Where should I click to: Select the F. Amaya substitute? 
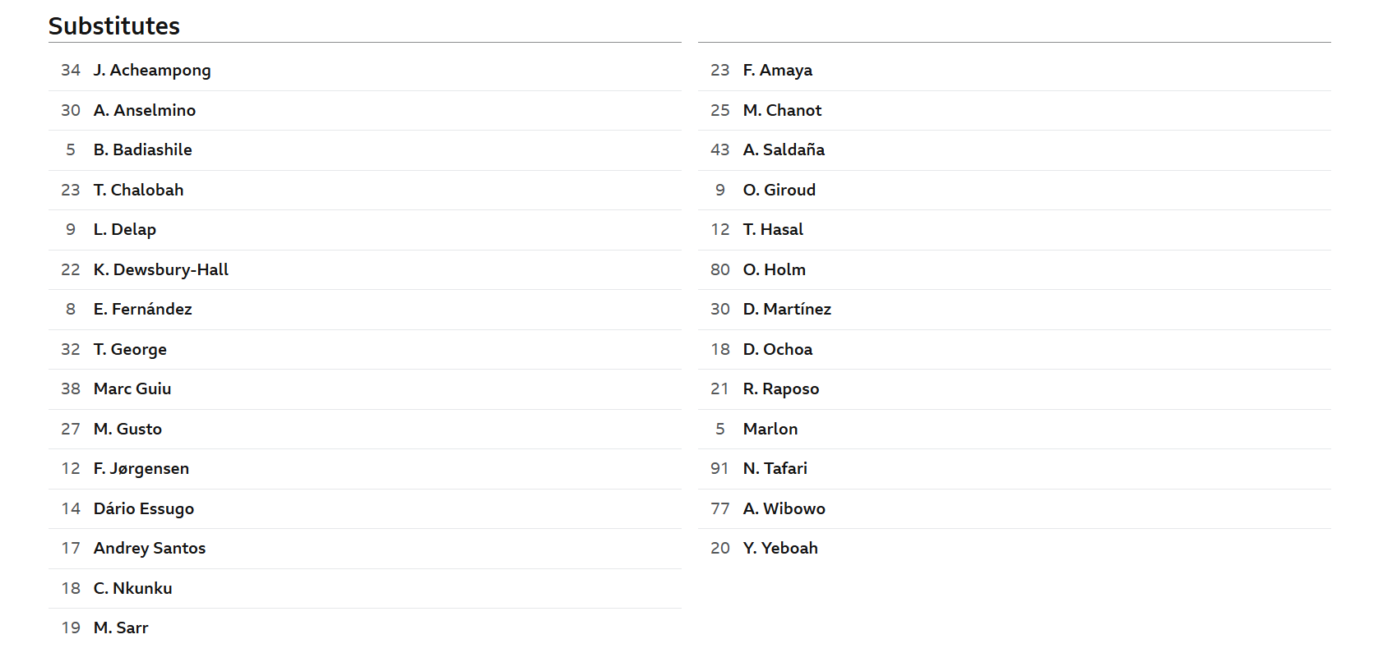coord(778,70)
